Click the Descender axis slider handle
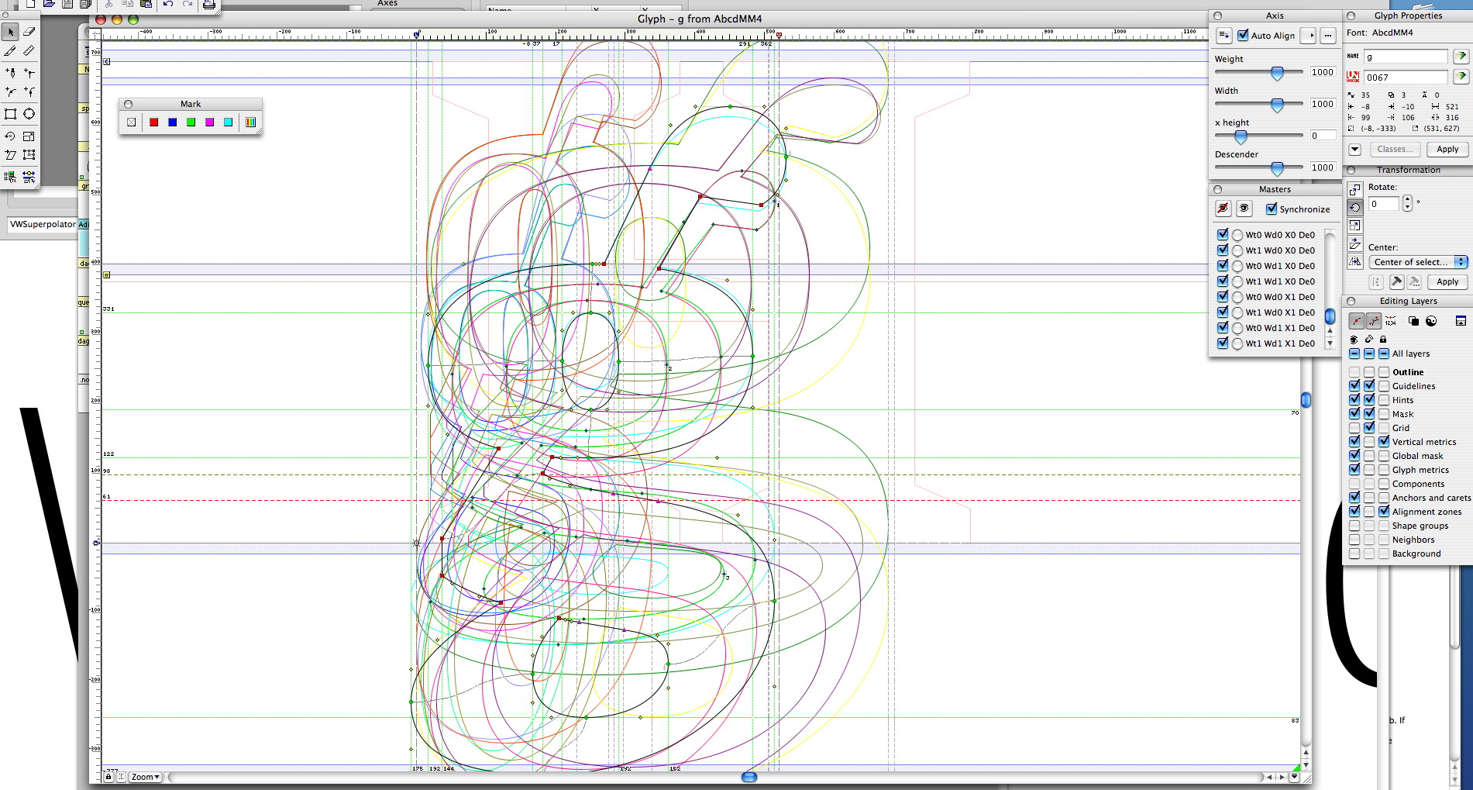This screenshot has height=790, width=1473. 1277,168
